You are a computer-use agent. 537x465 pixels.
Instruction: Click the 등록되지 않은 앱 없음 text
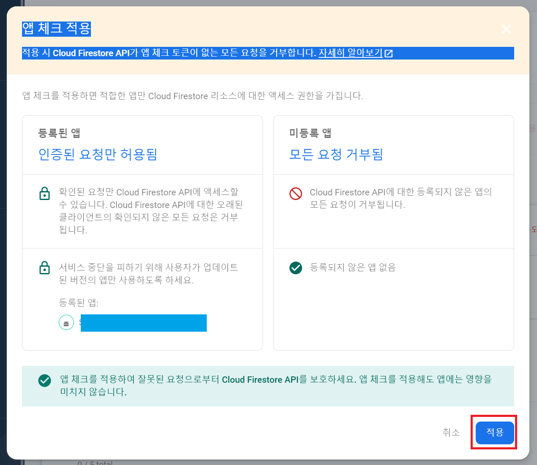click(353, 268)
